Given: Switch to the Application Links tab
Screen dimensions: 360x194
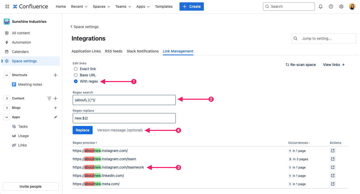Looking at the screenshot, I should tap(86, 51).
